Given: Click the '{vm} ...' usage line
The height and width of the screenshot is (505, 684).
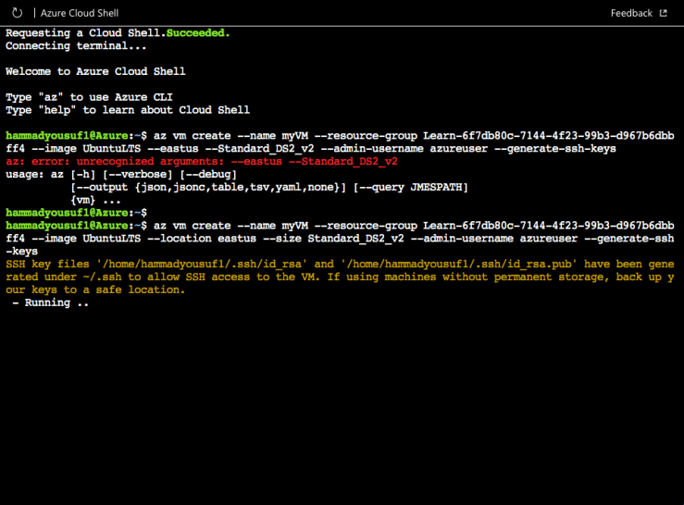Looking at the screenshot, I should click(x=95, y=200).
